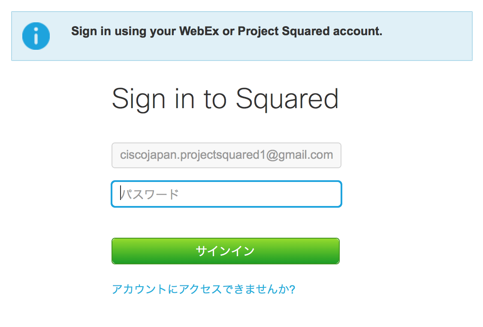Click the banner message about signing in
483x327 pixels.
click(226, 31)
